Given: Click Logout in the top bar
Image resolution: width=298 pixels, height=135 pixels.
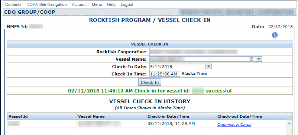Looking at the screenshot, I should (127, 4).
